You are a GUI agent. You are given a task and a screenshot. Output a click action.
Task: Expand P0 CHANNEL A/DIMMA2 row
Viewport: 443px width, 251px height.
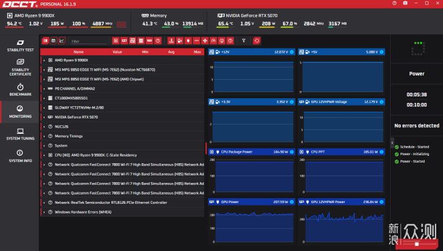coord(44,89)
